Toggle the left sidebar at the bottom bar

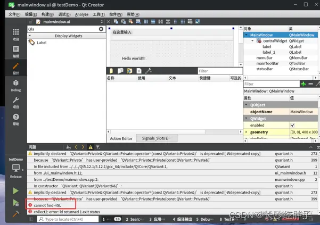tap(31, 219)
